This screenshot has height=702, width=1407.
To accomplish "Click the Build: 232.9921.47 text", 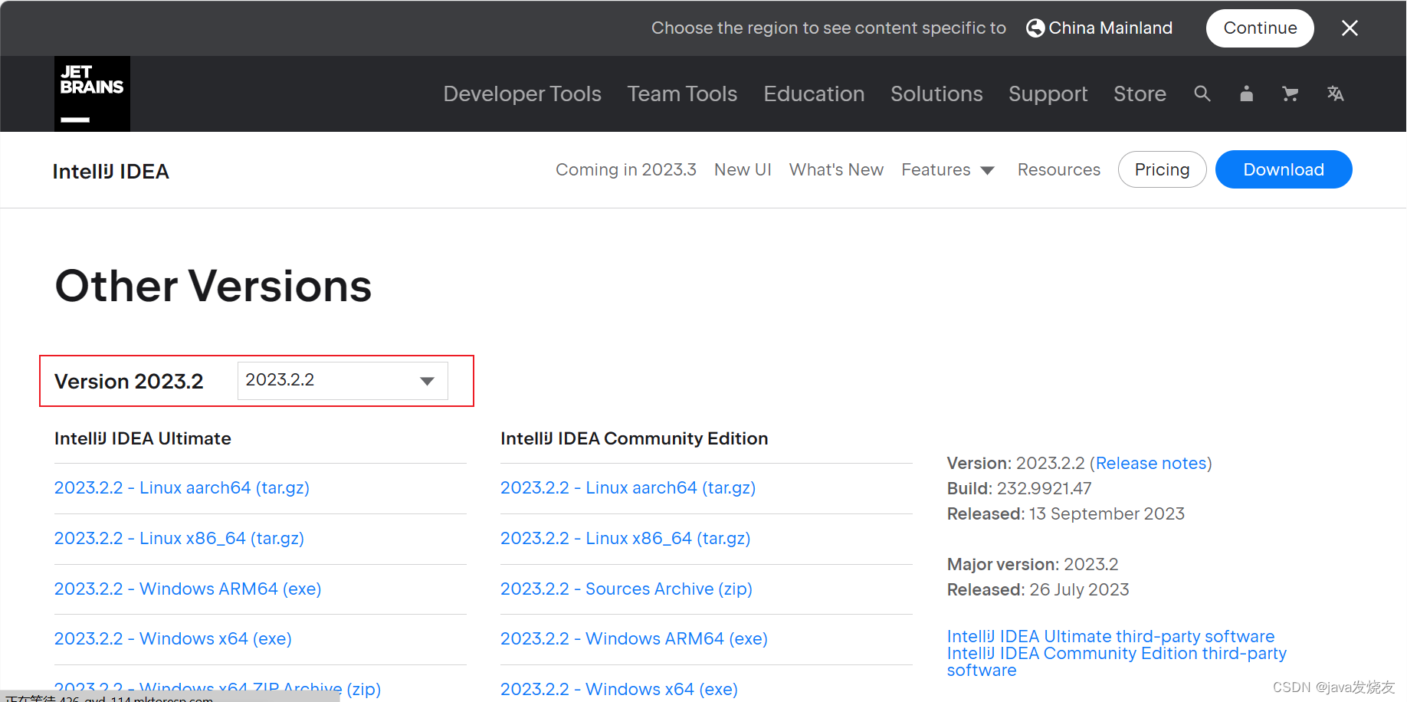I will (x=1019, y=488).
